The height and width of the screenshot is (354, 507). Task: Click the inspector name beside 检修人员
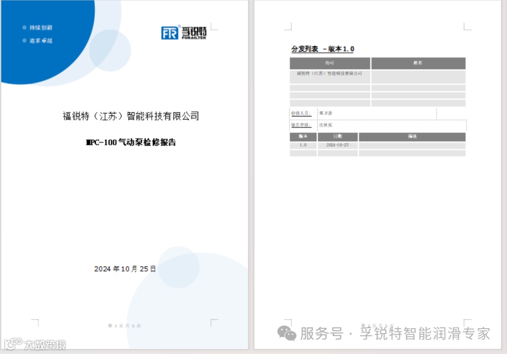tap(326, 113)
